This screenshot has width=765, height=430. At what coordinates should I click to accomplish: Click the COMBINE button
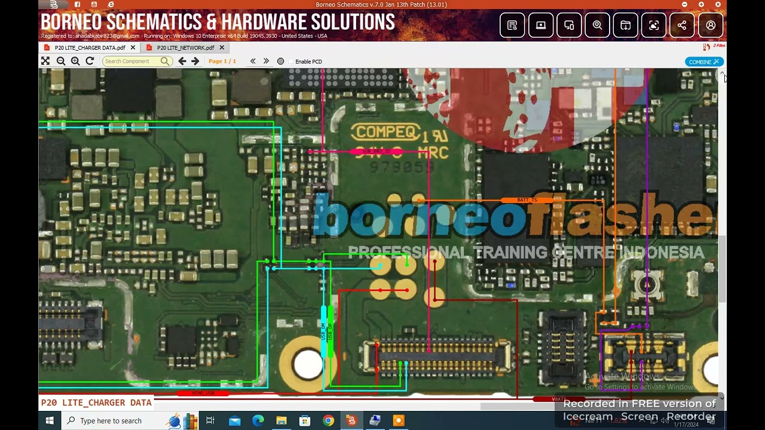[x=704, y=62]
